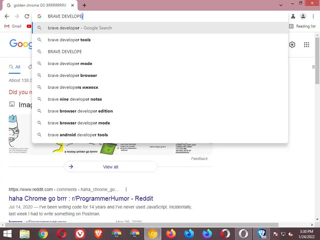Open a new tab
The height and width of the screenshot is (240, 320).
click(84, 5)
